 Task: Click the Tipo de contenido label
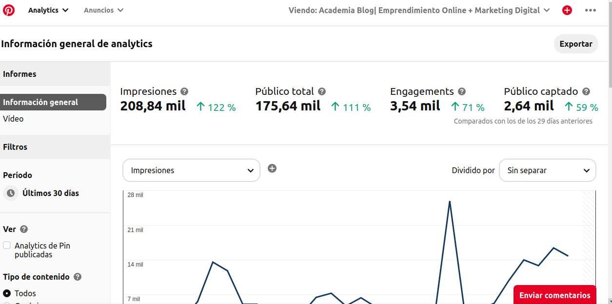click(x=36, y=277)
